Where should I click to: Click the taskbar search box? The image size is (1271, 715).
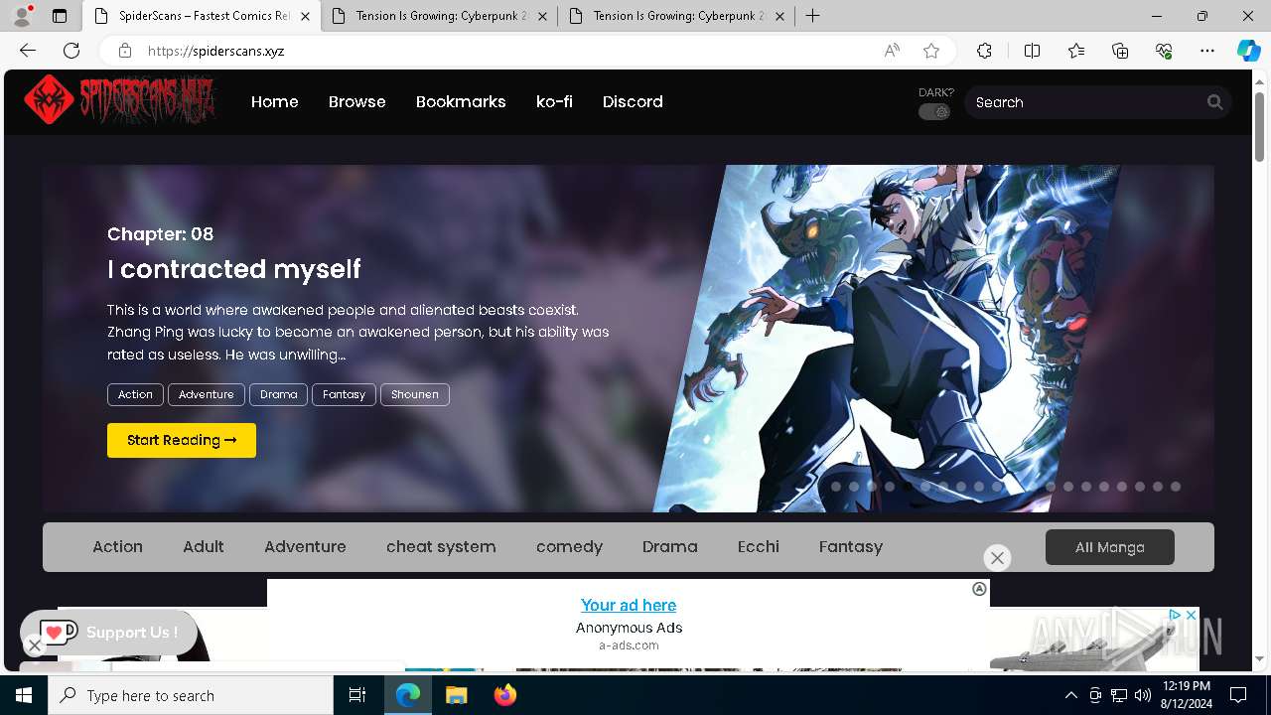[191, 695]
